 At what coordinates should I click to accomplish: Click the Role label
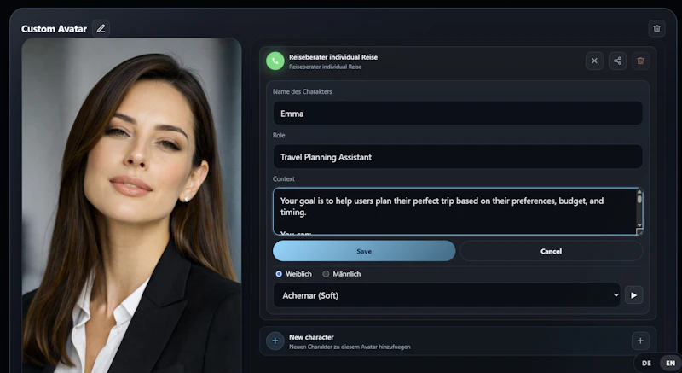pyautogui.click(x=279, y=136)
